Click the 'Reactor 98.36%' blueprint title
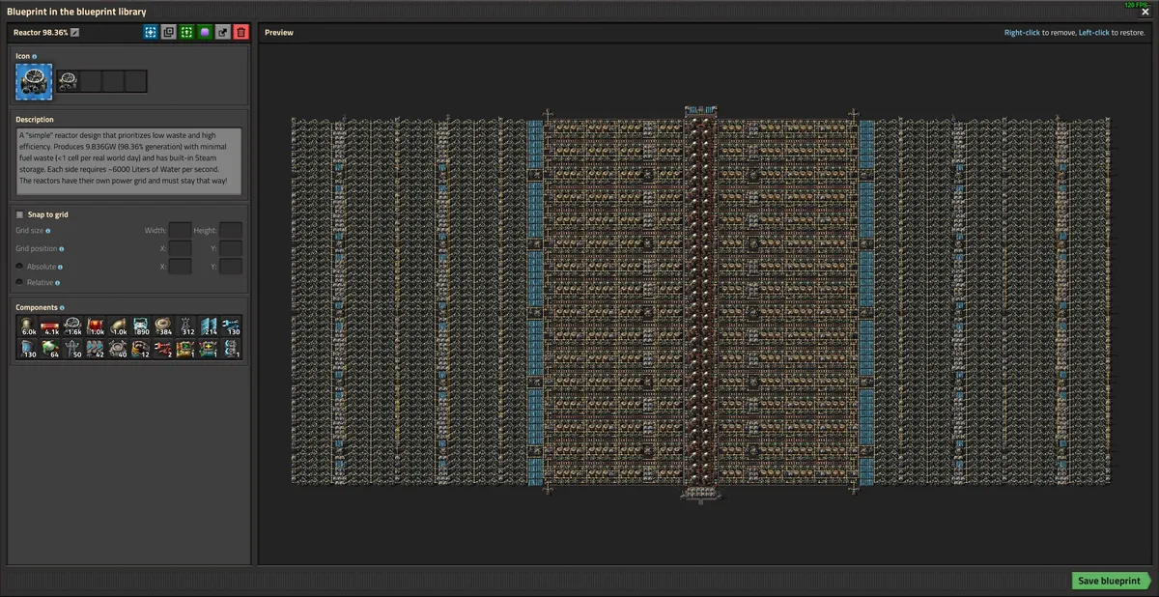This screenshot has width=1159, height=597. pos(41,32)
